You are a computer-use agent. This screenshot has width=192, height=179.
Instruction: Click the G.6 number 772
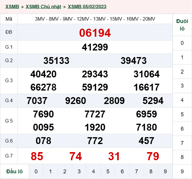pos(95,141)
